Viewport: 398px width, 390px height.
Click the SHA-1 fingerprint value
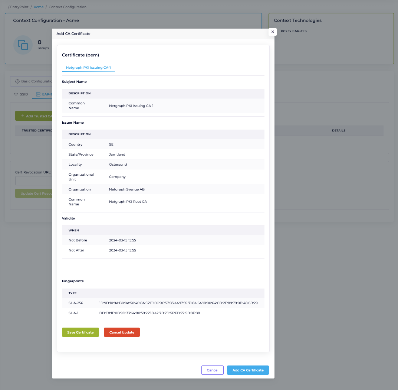(149, 313)
